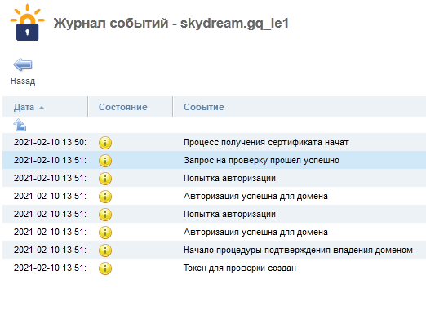Click info icon in Процесс получения сертификата начат row
This screenshot has height=315, width=426.
[105, 143]
